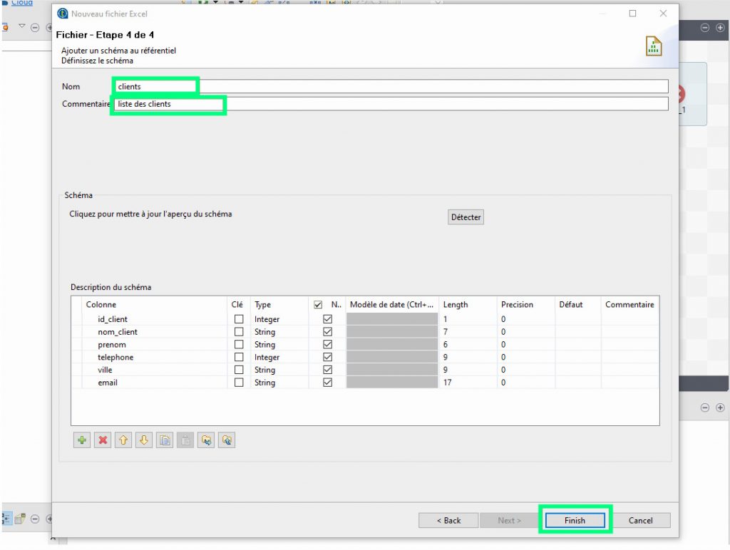The width and height of the screenshot is (730, 550).
Task: Paste copied columns into the schema
Action: pos(185,440)
